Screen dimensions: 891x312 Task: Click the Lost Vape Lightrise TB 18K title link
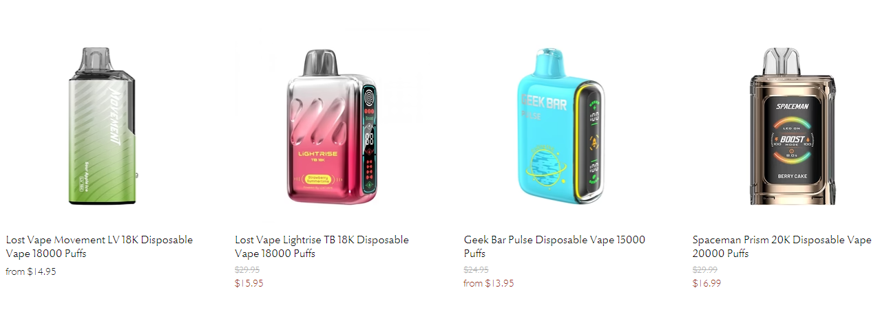click(x=322, y=247)
